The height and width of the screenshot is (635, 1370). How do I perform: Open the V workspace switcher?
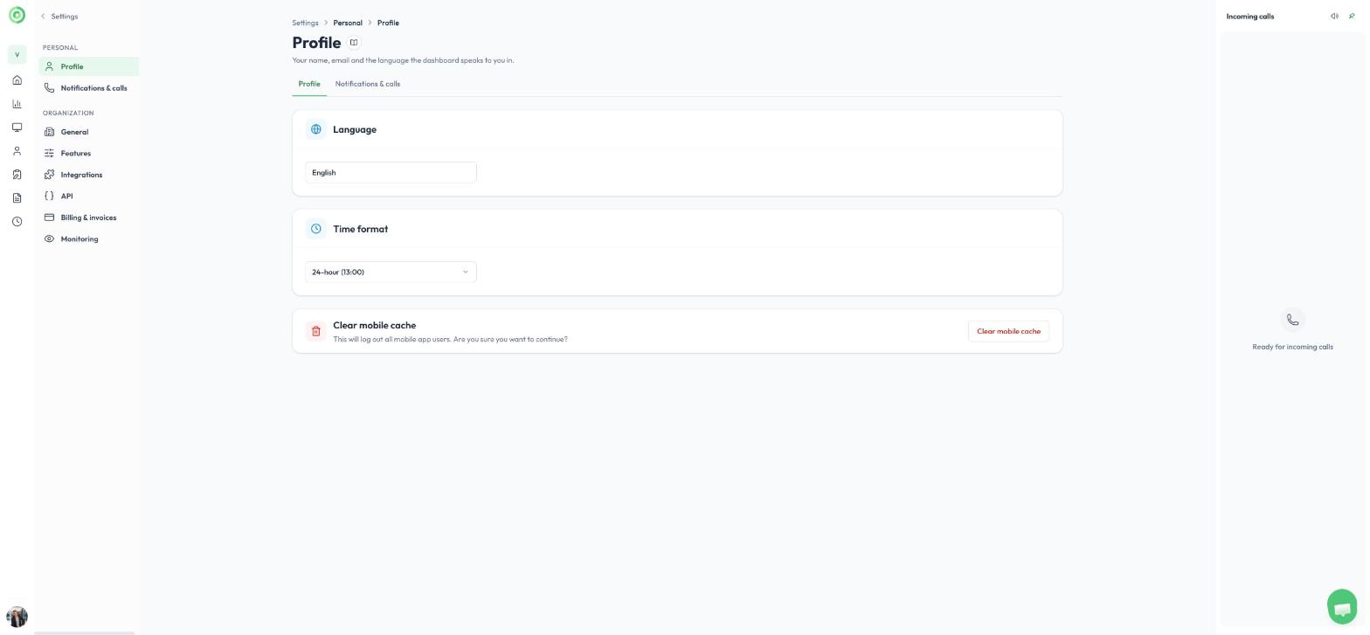click(x=17, y=55)
